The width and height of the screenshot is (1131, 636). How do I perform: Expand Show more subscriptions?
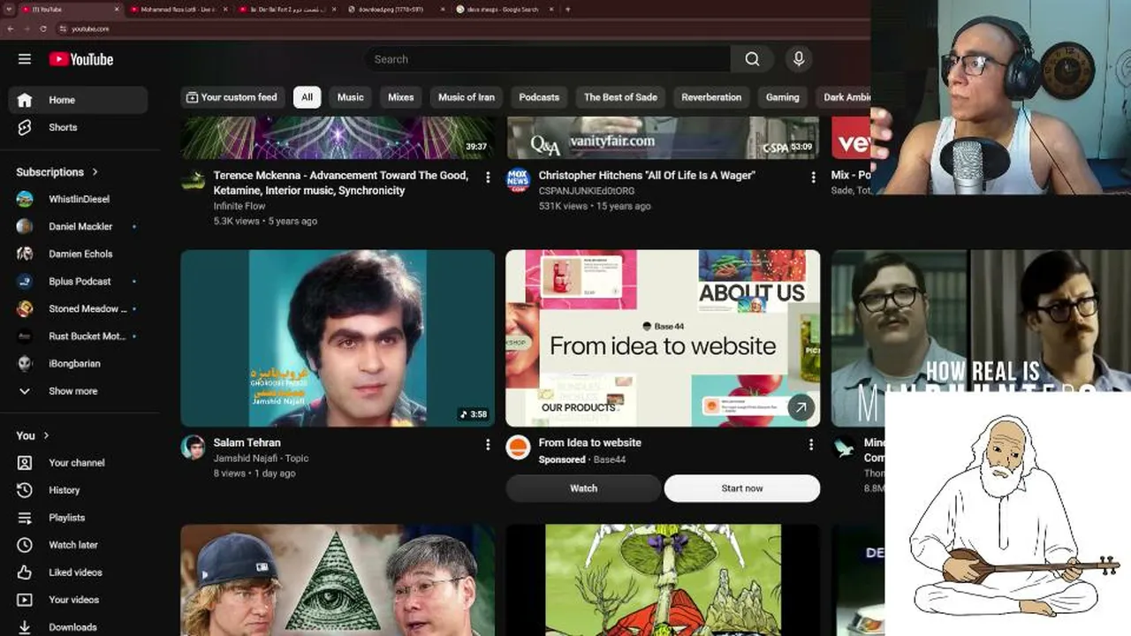(x=78, y=390)
